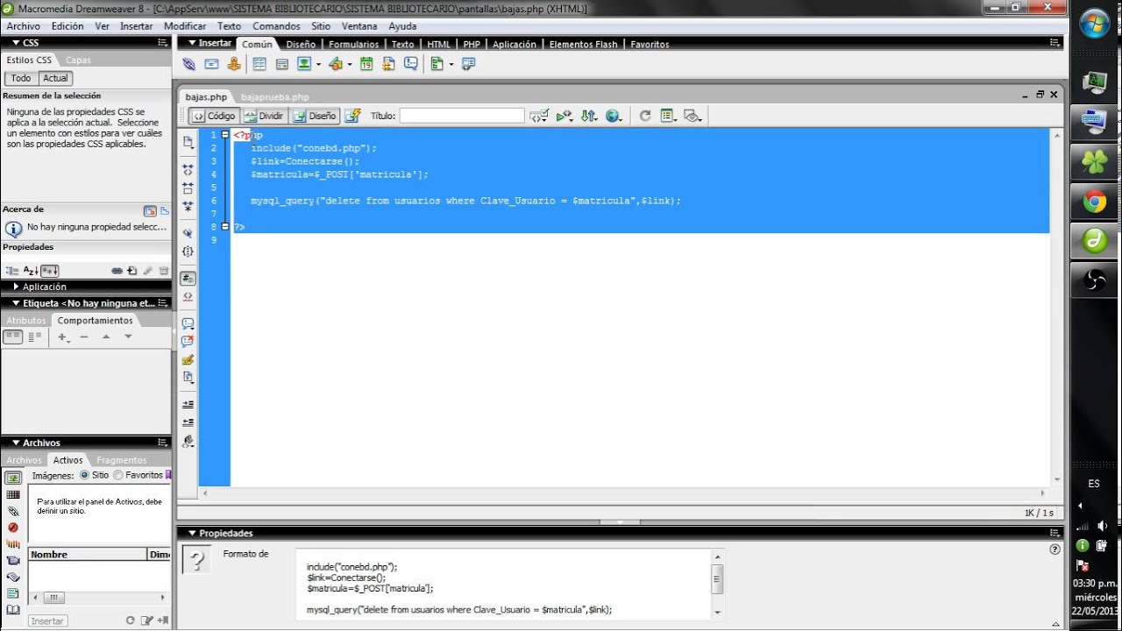Open the file management arrows menu
The height and width of the screenshot is (631, 1122).
tap(589, 116)
